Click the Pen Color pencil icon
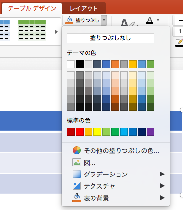Image resolution: width=183 pixels, height=210 pixels. [x=179, y=43]
